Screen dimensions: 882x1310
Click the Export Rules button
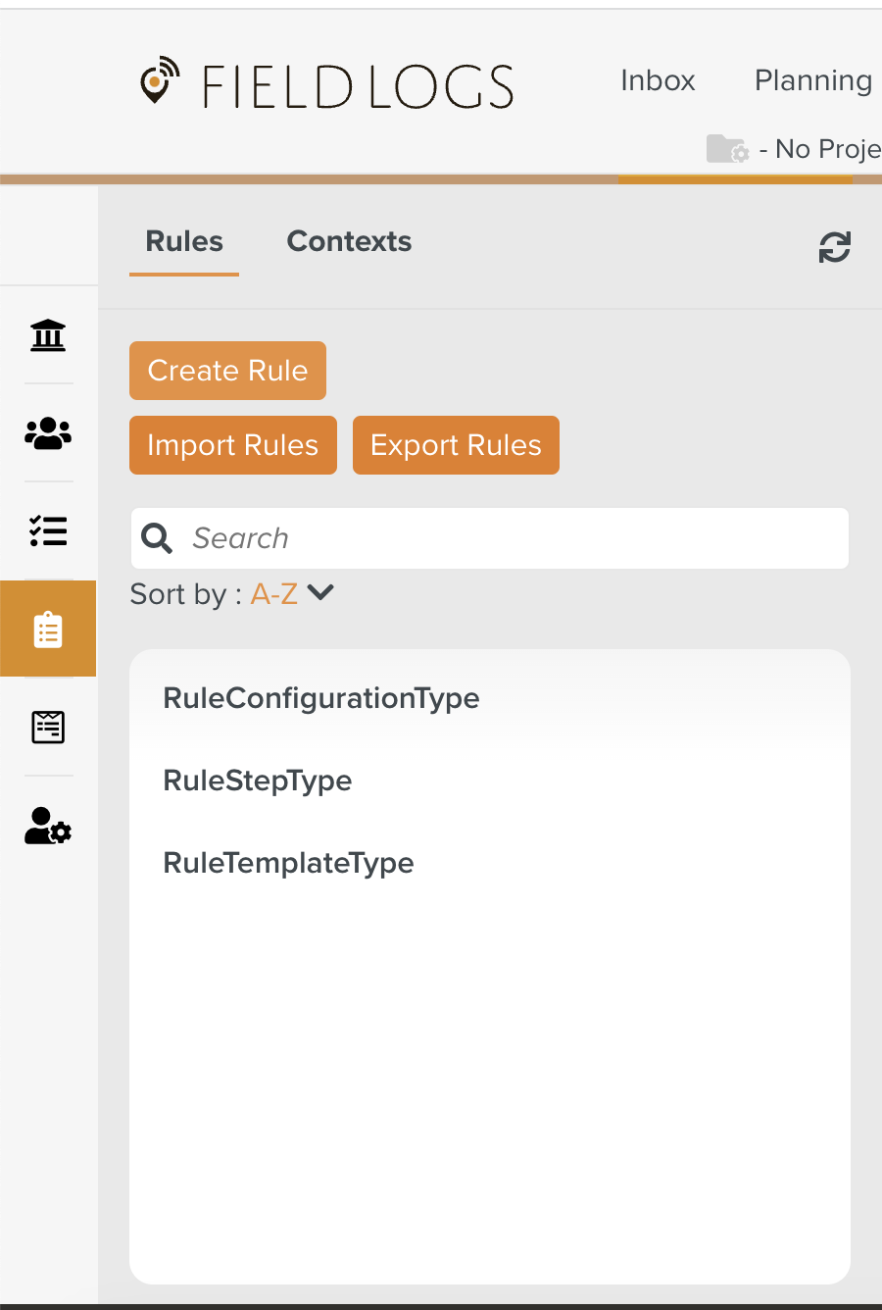[456, 445]
